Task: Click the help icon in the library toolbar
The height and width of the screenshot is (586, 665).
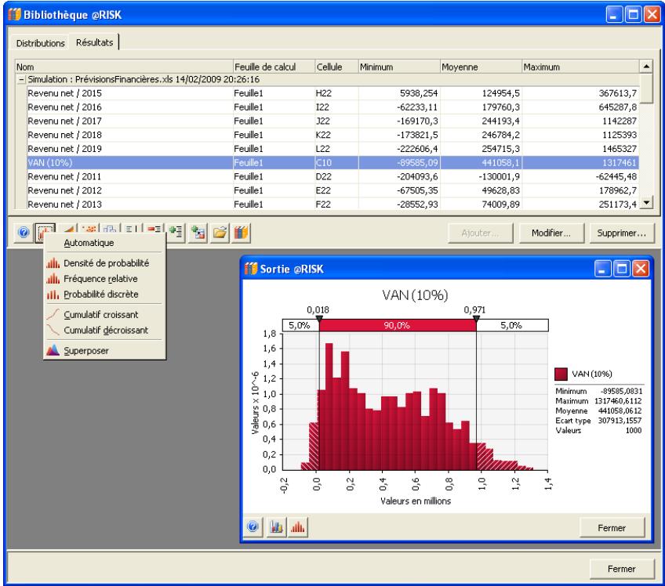Action: tap(25, 233)
